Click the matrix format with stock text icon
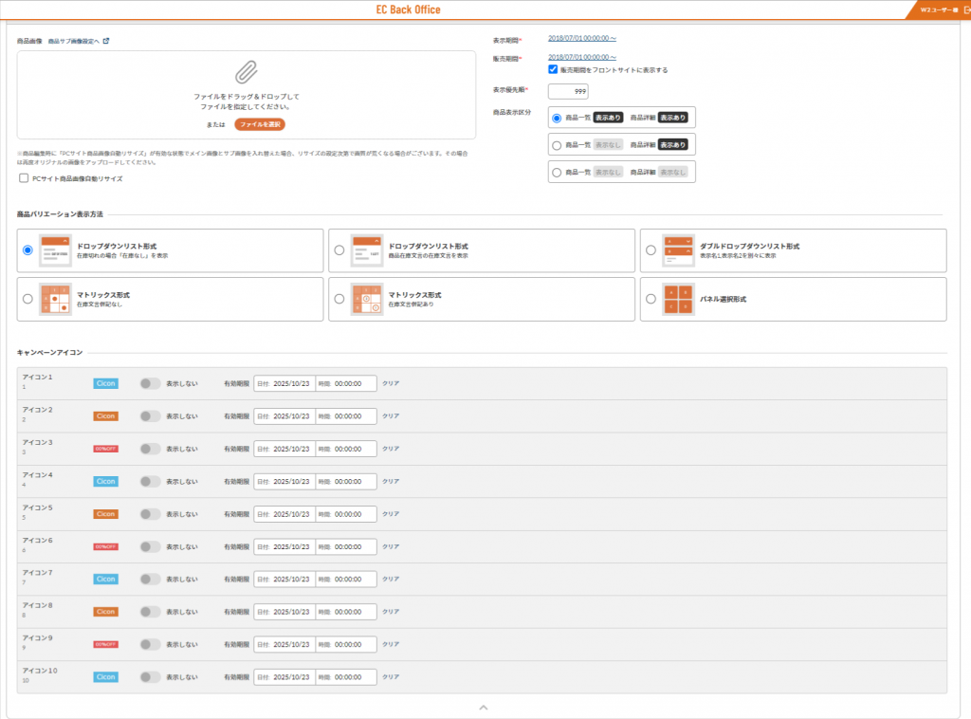Viewport: 971px width, 719px height. 367,299
